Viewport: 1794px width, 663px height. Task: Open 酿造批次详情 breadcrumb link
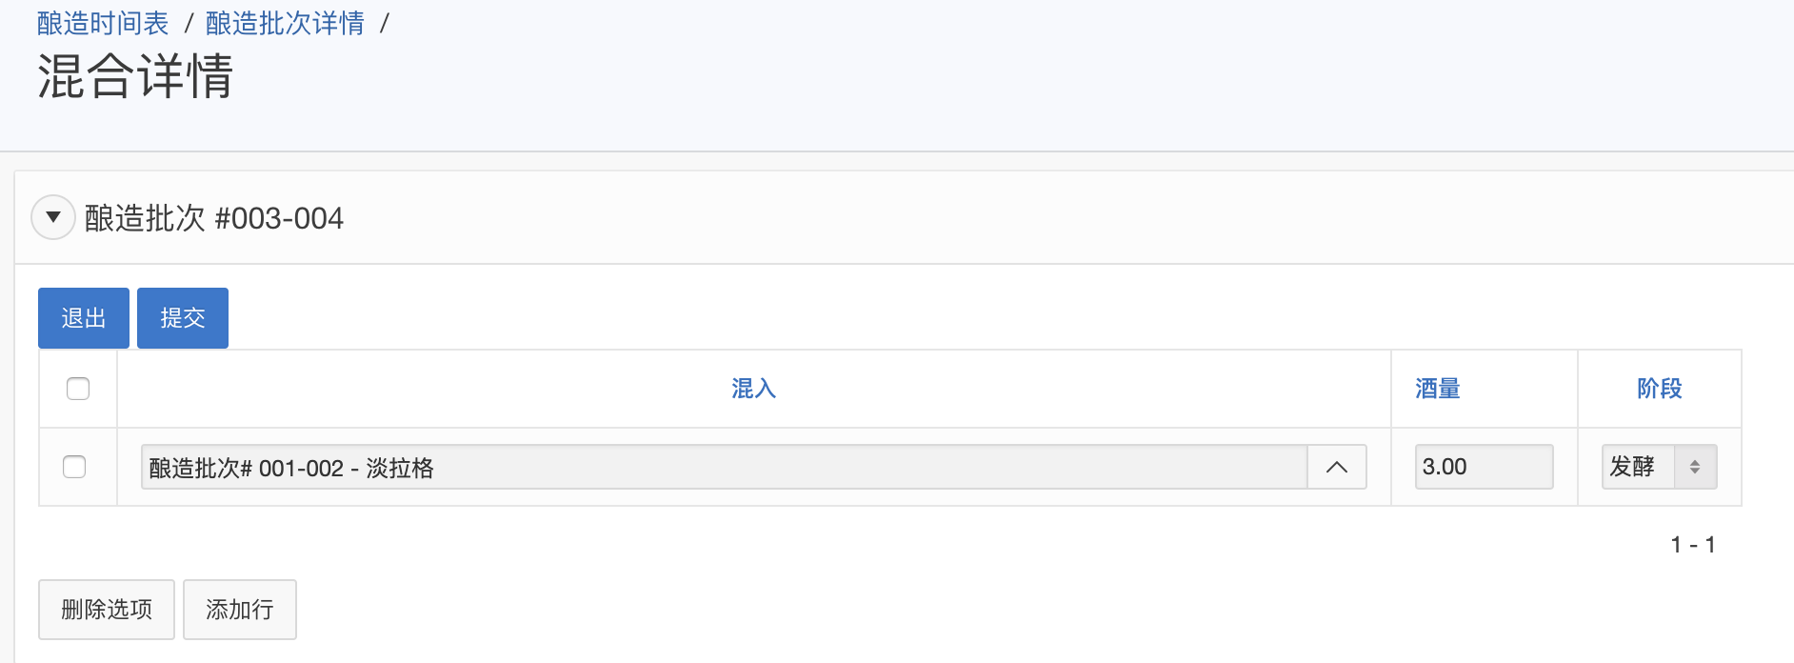click(285, 23)
